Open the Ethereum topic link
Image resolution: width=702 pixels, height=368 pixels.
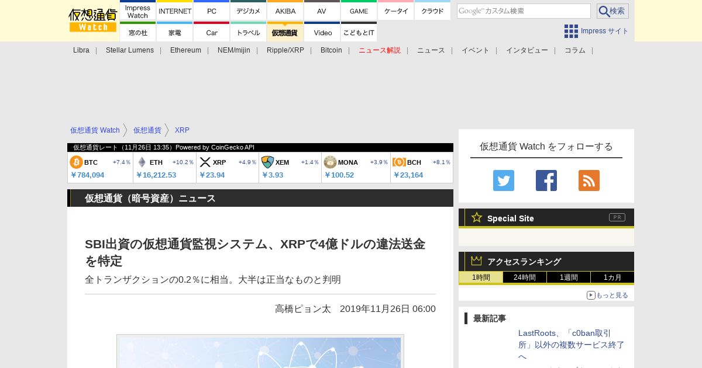coord(185,50)
